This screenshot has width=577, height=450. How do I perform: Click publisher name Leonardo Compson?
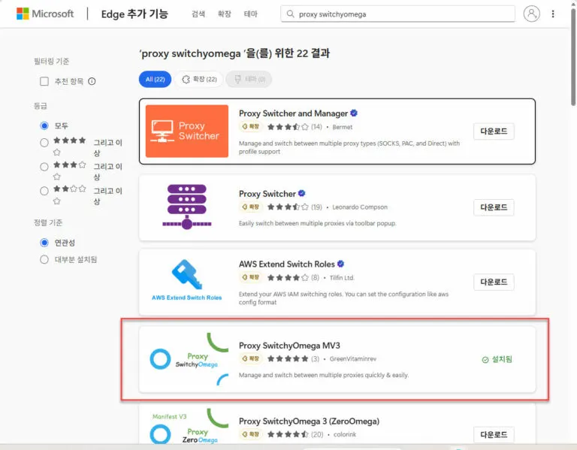click(x=360, y=207)
